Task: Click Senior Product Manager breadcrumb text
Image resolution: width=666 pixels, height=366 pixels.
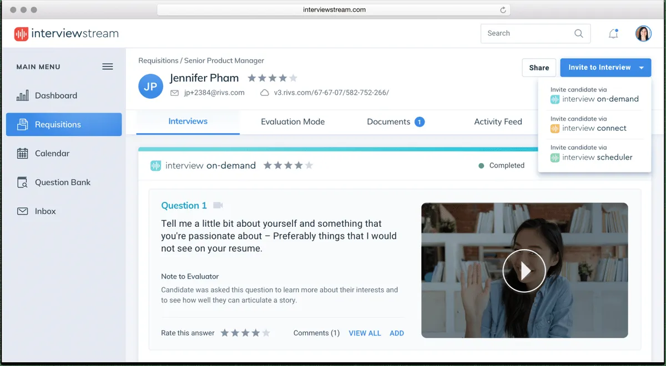Action: point(224,60)
